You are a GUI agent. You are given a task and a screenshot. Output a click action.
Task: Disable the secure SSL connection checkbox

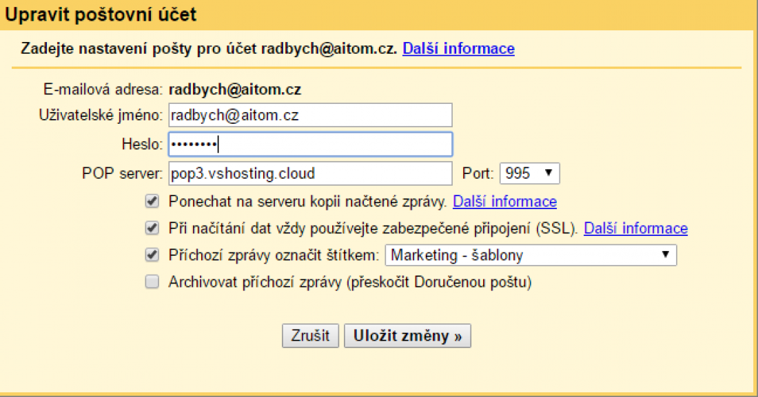click(152, 228)
